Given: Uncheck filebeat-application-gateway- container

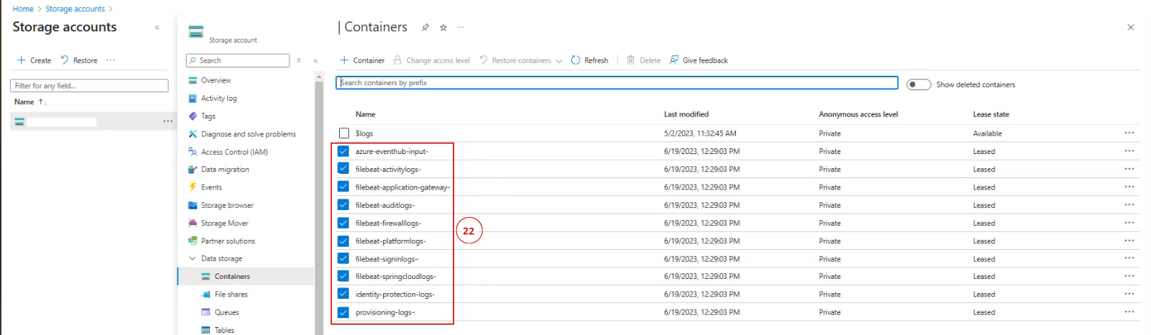Looking at the screenshot, I should point(343,187).
